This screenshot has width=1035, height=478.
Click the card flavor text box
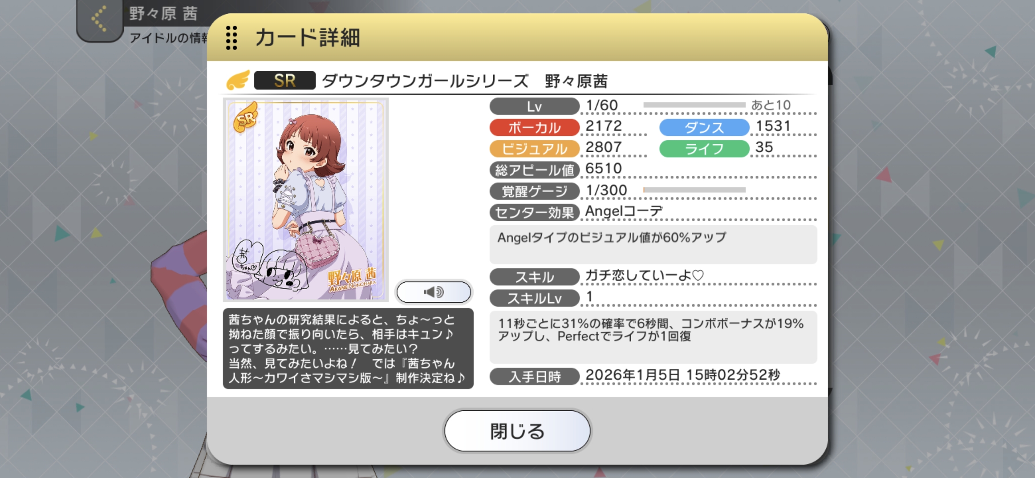tap(348, 349)
